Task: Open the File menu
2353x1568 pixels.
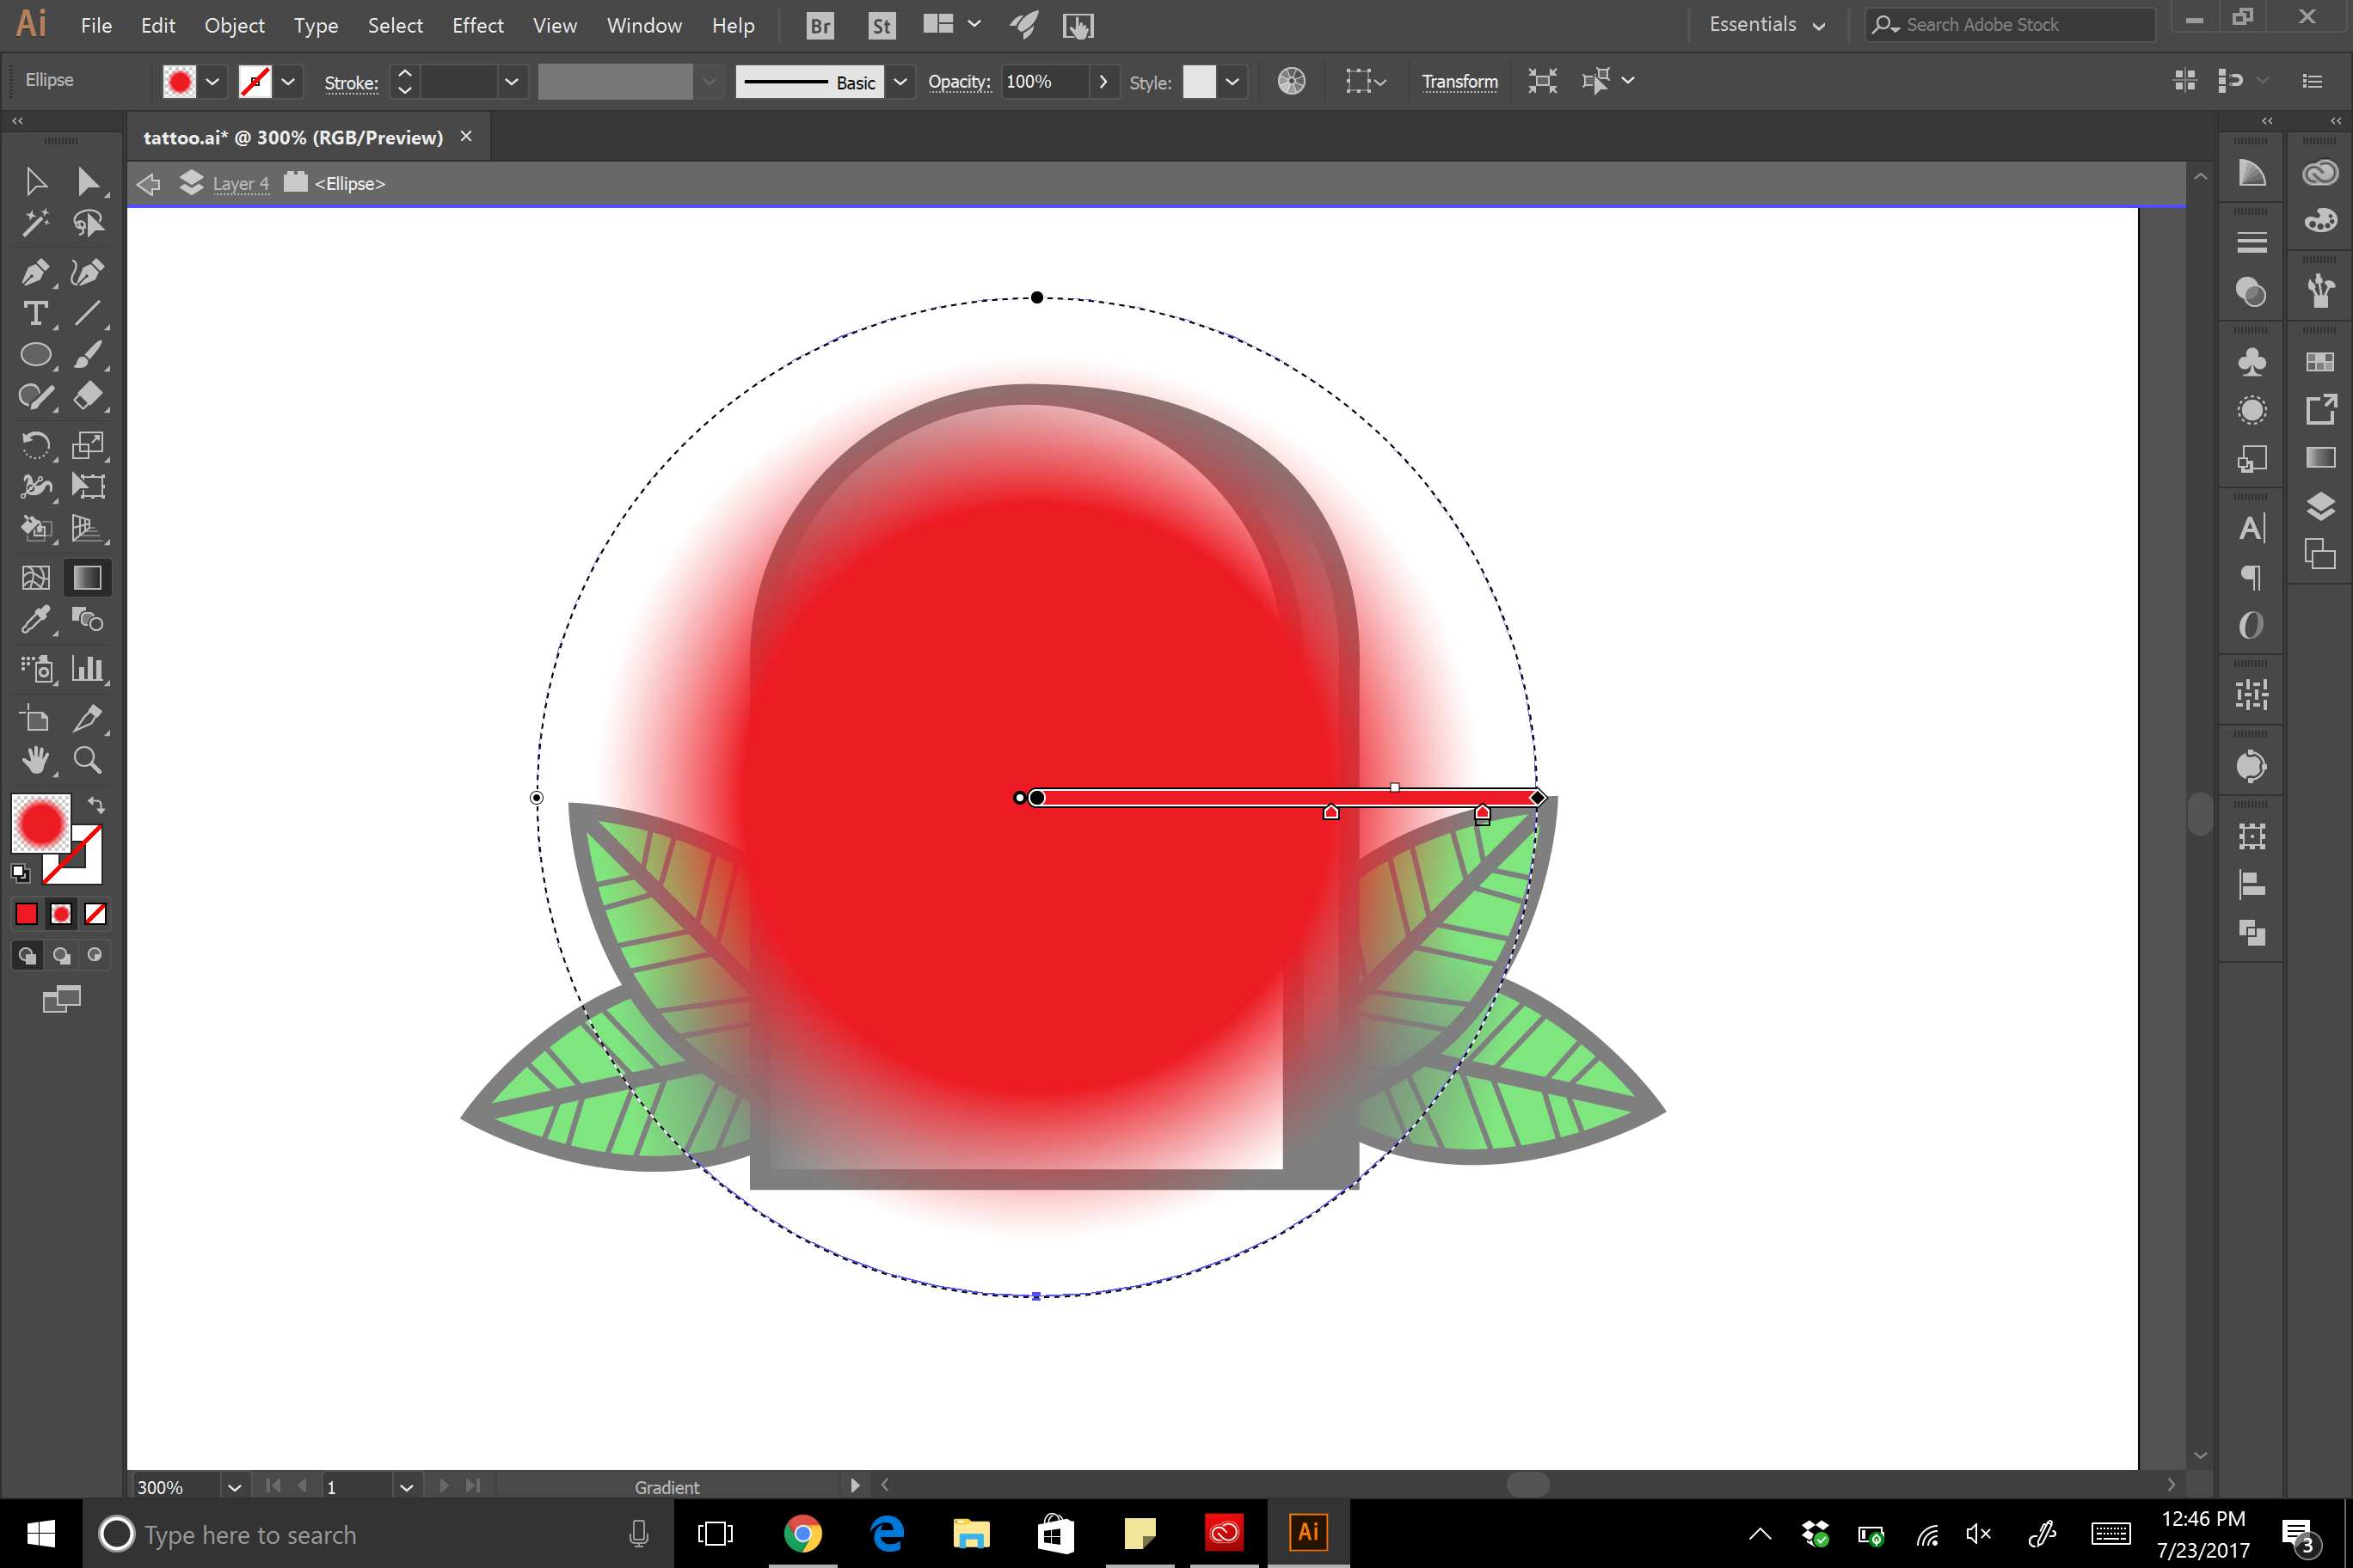Action: 96,25
